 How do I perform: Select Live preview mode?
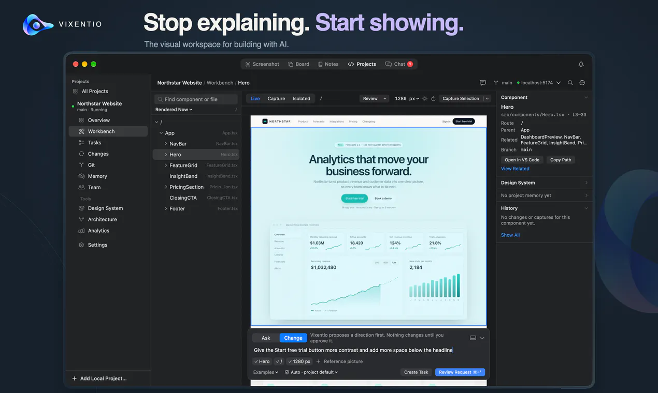click(255, 98)
